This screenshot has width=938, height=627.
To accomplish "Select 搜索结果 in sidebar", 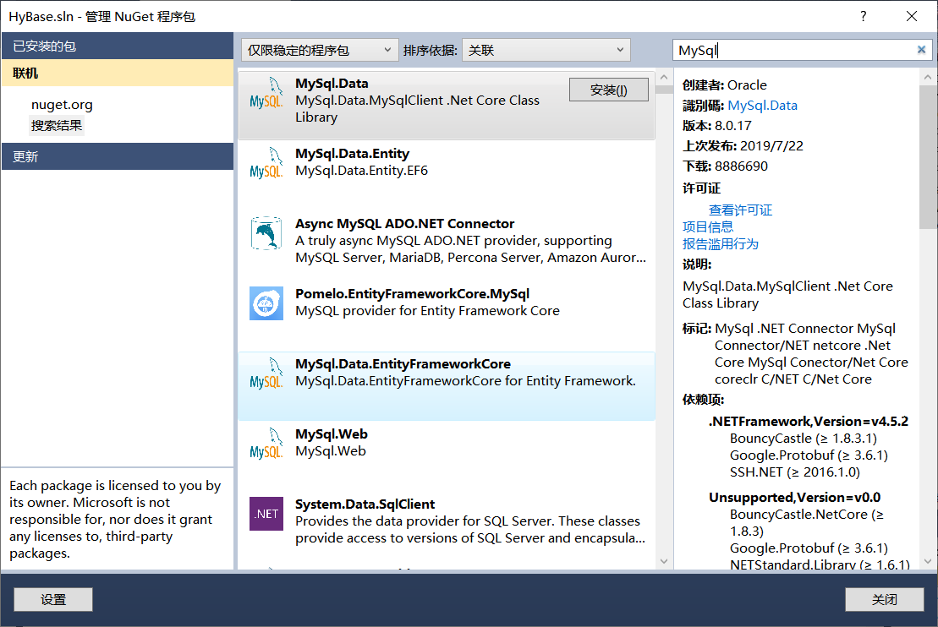I will 57,126.
